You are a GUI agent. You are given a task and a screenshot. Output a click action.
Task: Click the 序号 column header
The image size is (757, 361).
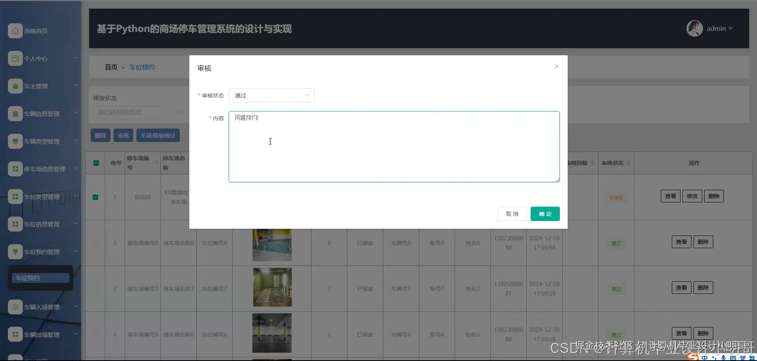(116, 163)
